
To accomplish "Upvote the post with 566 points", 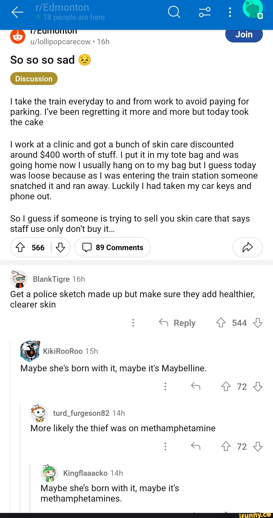I will 20,247.
